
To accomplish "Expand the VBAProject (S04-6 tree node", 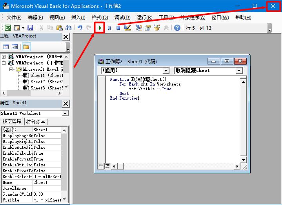I will click(x=4, y=57).
